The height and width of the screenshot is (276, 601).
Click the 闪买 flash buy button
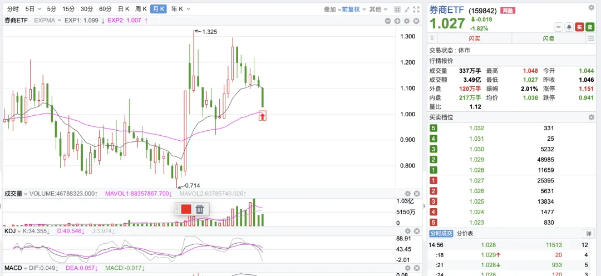click(x=475, y=39)
